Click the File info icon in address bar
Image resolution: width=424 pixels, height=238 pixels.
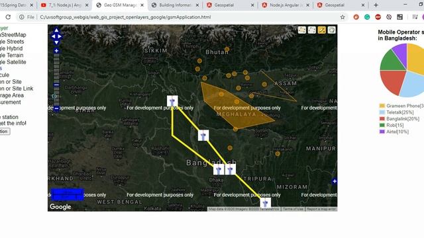[22, 17]
